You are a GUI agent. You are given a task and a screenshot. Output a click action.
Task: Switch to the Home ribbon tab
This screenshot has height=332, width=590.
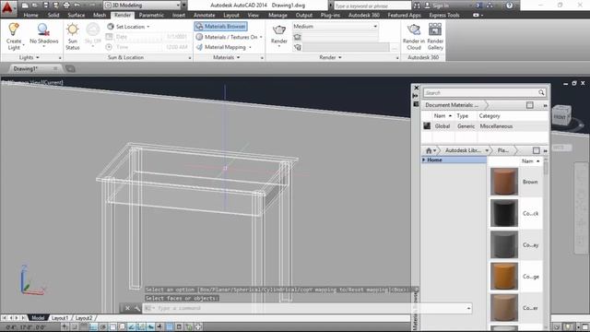pyautogui.click(x=30, y=15)
